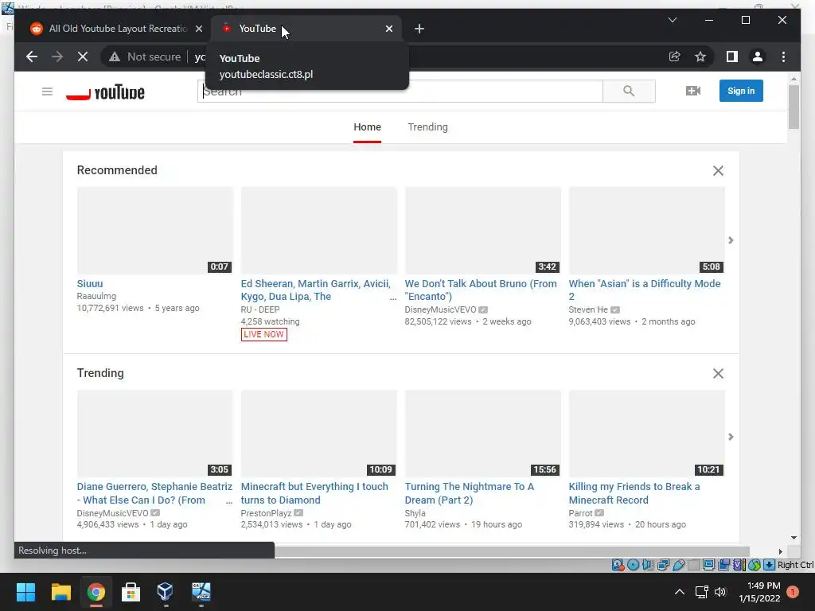Image resolution: width=815 pixels, height=611 pixels.
Task: Stop loading the page
Action: coord(83,56)
